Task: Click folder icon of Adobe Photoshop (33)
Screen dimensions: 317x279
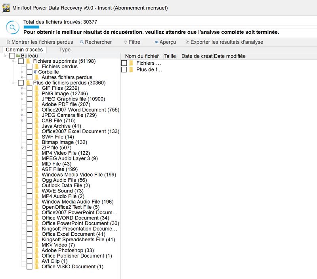Action: (x=37, y=250)
